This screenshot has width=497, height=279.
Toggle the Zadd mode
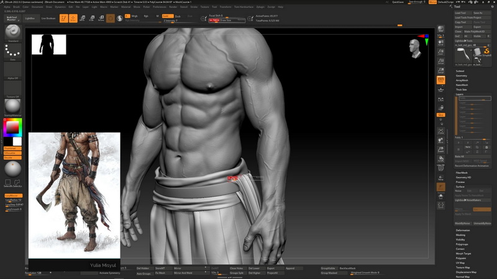pyautogui.click(x=167, y=16)
